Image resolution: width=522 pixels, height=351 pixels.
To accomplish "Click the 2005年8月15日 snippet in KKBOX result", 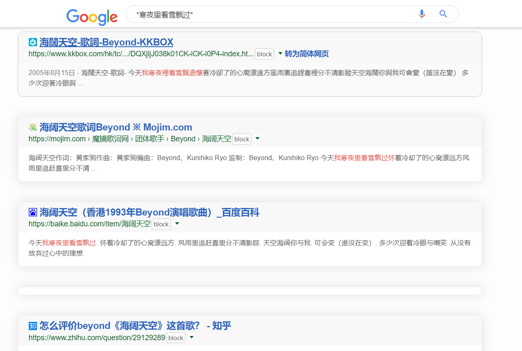I will [249, 78].
